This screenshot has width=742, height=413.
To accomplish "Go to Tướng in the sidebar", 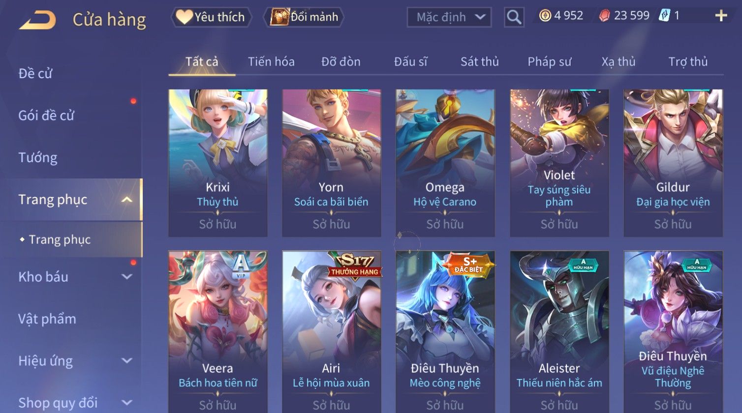I will (38, 157).
